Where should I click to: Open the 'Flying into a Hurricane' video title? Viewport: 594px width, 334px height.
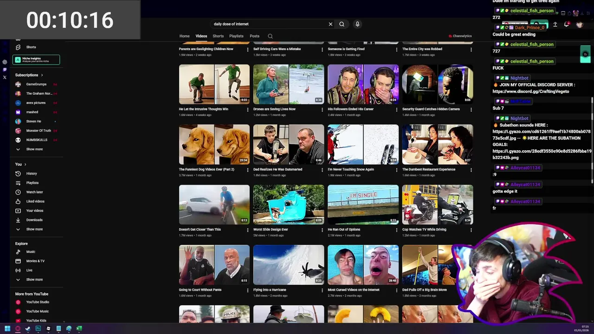[270, 290]
